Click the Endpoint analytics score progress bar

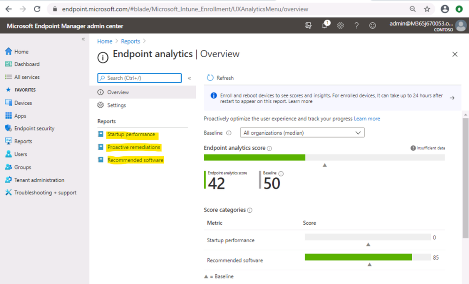click(x=324, y=158)
